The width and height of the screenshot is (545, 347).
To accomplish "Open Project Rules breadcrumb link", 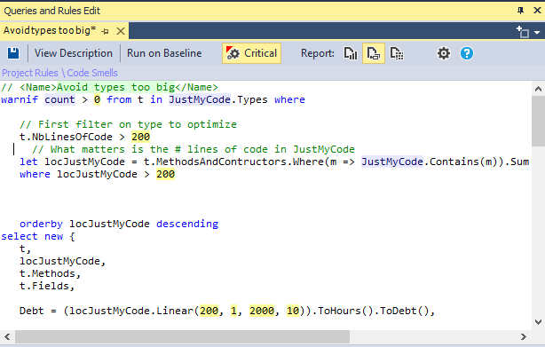I will (x=30, y=73).
